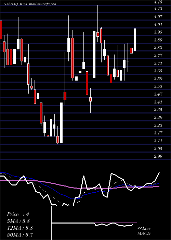Click the 3.89 price axis label
171x240 pixels.
point(158,40)
